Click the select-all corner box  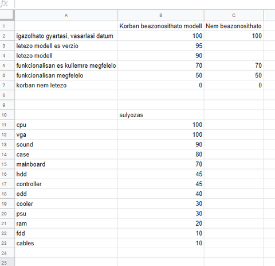tap(7, 16)
